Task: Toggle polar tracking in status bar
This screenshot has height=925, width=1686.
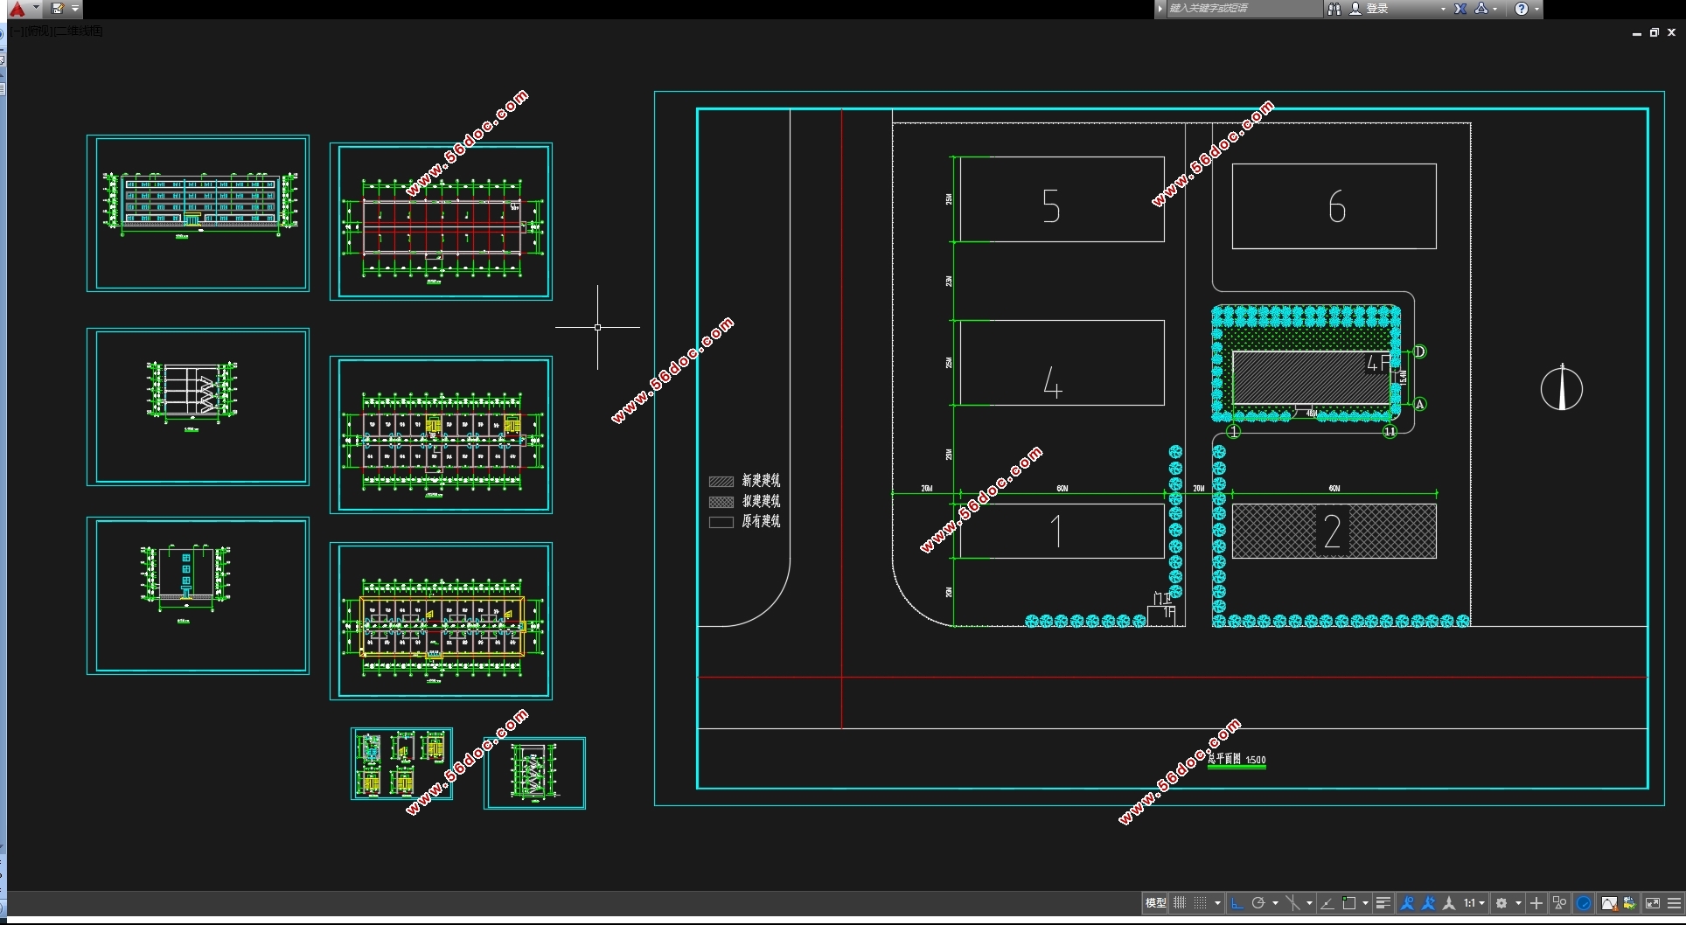Action: pyautogui.click(x=1258, y=903)
